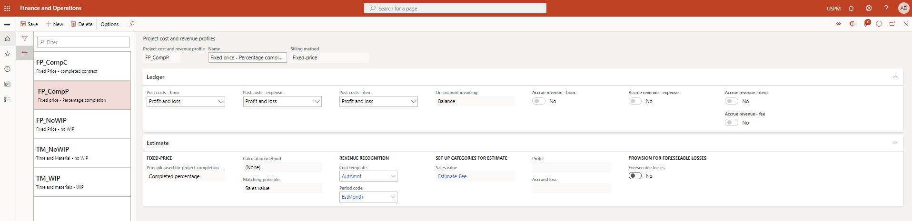The width and height of the screenshot is (912, 221).
Task: Click On-account invoicing Balance value
Action: [x=475, y=101]
